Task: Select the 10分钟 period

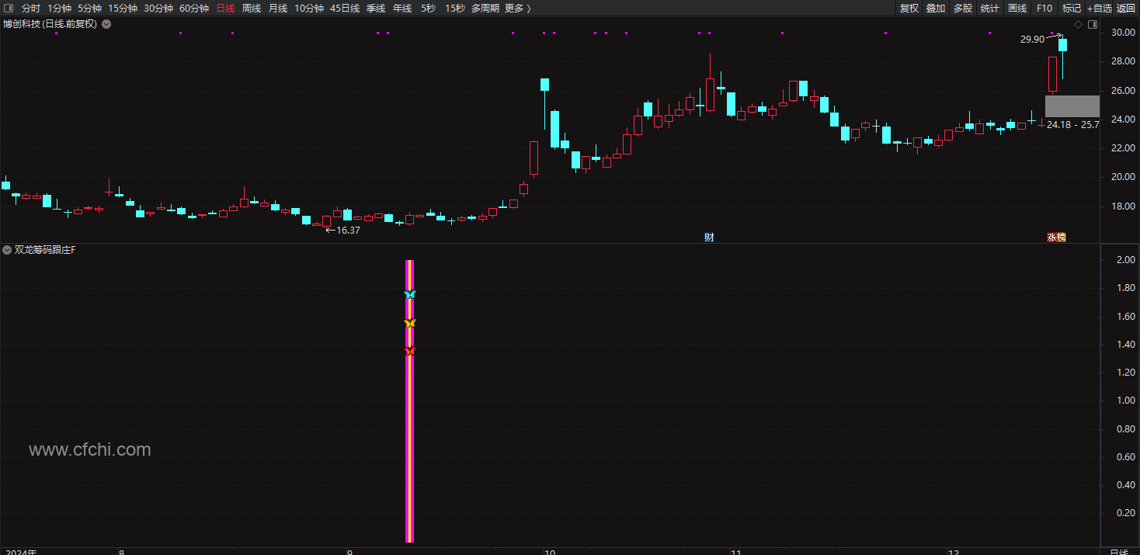Action: tap(309, 9)
